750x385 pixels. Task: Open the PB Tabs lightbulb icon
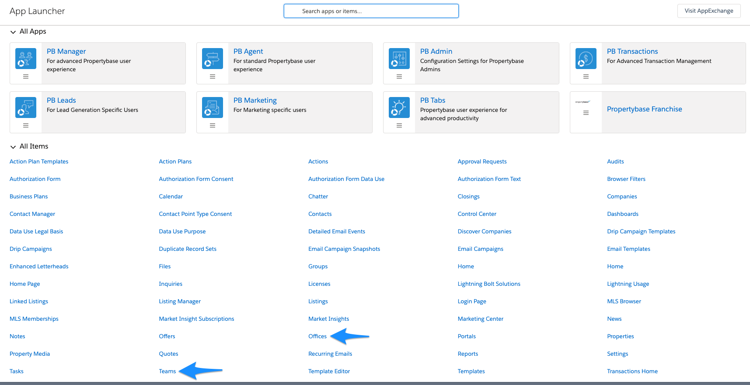399,108
